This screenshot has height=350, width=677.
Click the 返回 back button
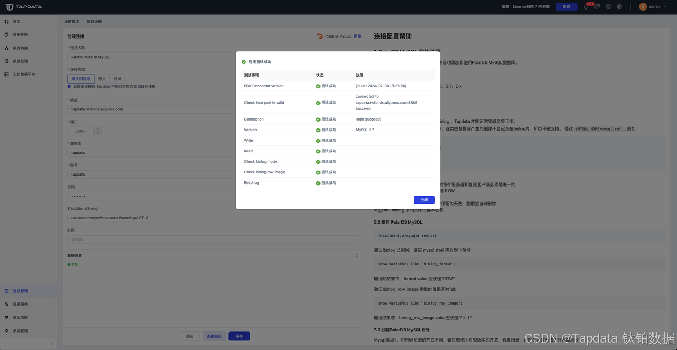[189, 336]
